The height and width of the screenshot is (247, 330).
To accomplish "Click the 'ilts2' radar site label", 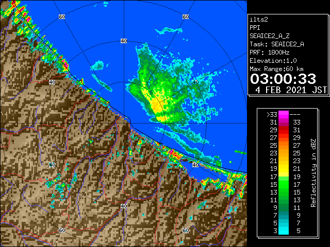I will click(x=259, y=20).
